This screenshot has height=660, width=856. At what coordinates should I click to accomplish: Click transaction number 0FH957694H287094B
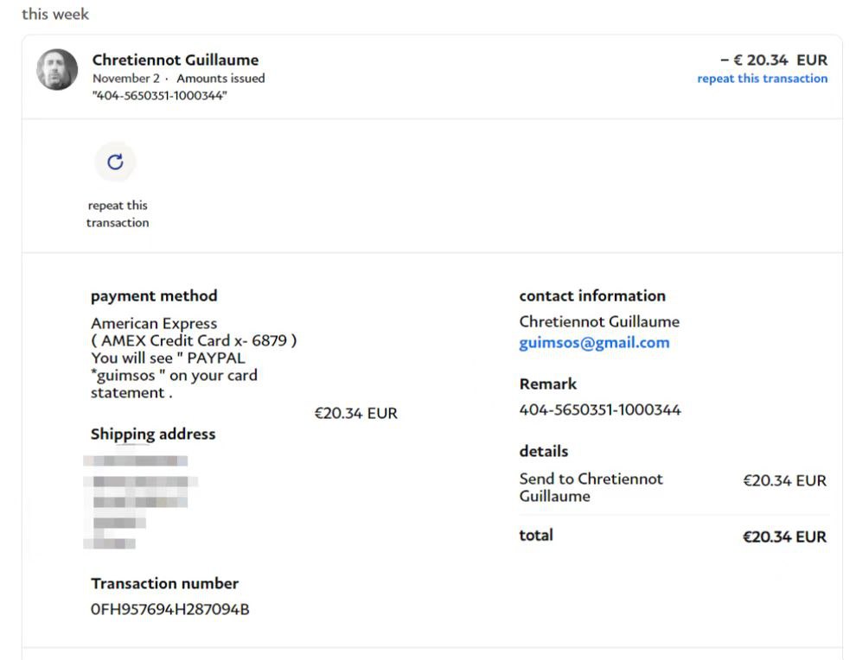pyautogui.click(x=170, y=609)
